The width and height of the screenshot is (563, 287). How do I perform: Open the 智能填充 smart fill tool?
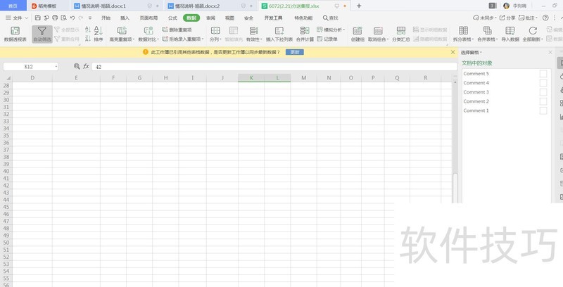(x=234, y=34)
